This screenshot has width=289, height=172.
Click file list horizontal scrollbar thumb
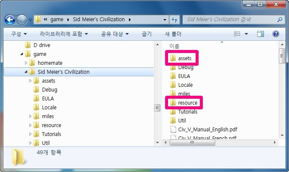tap(192, 142)
